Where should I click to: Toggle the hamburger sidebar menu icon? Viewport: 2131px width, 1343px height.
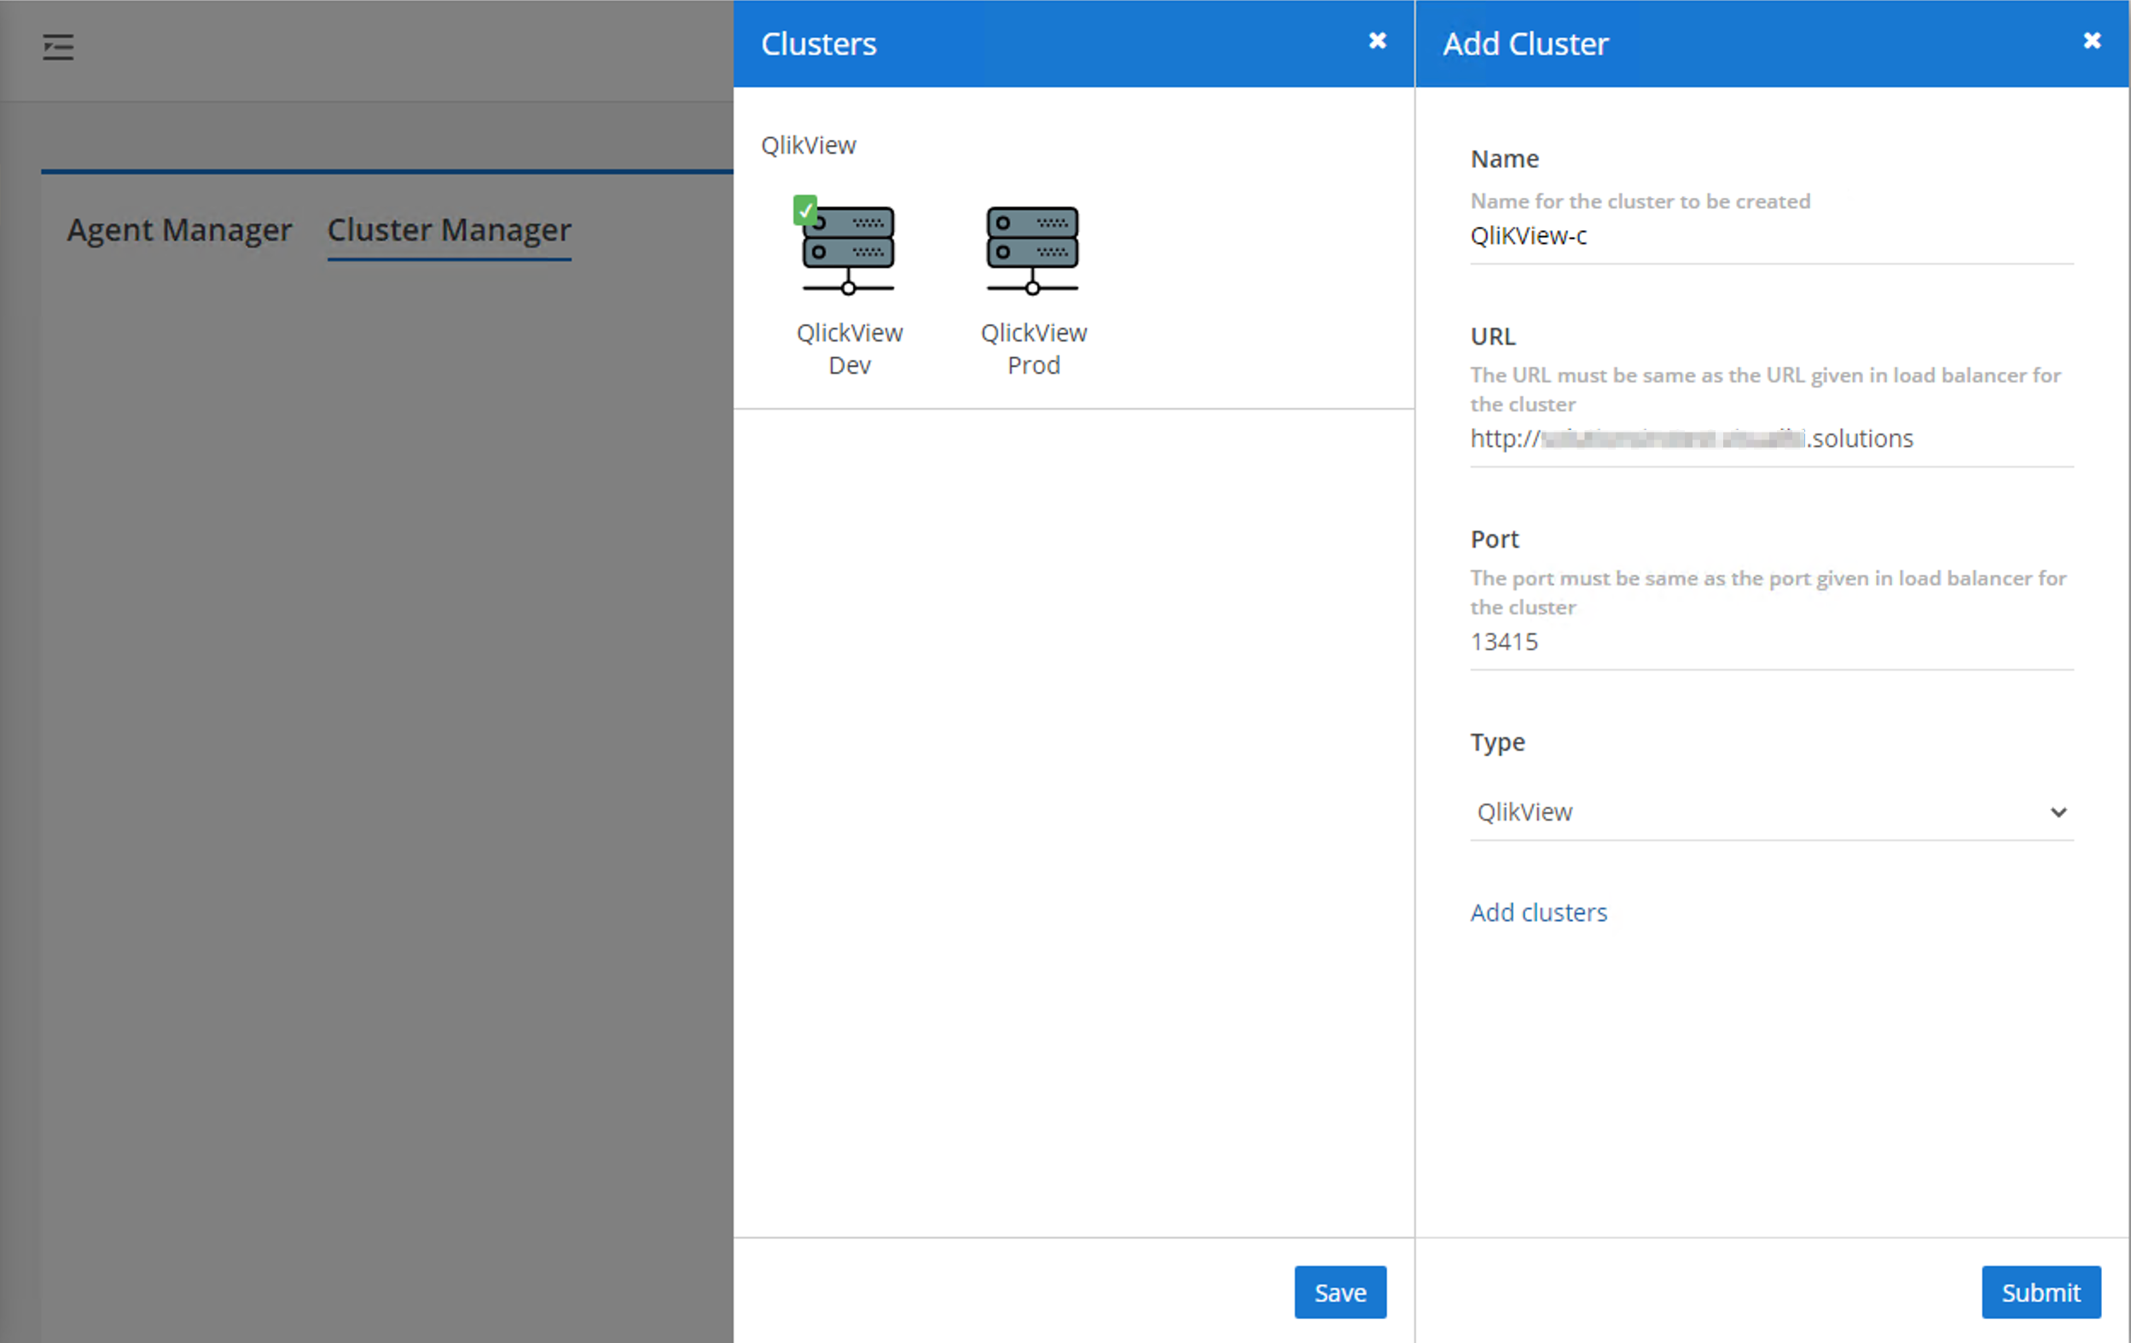tap(58, 46)
